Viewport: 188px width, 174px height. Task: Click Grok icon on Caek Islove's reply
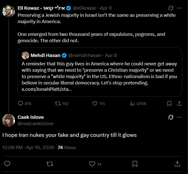pos(171,117)
